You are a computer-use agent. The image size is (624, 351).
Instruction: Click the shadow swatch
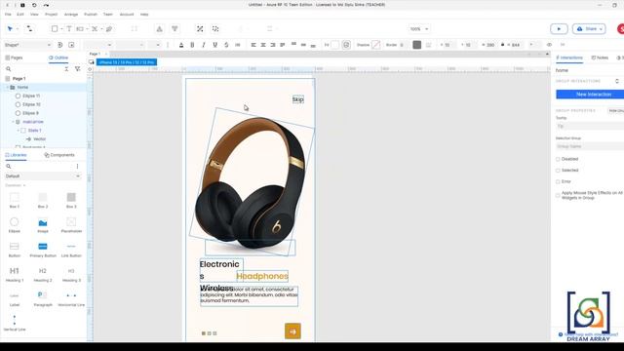pos(375,45)
